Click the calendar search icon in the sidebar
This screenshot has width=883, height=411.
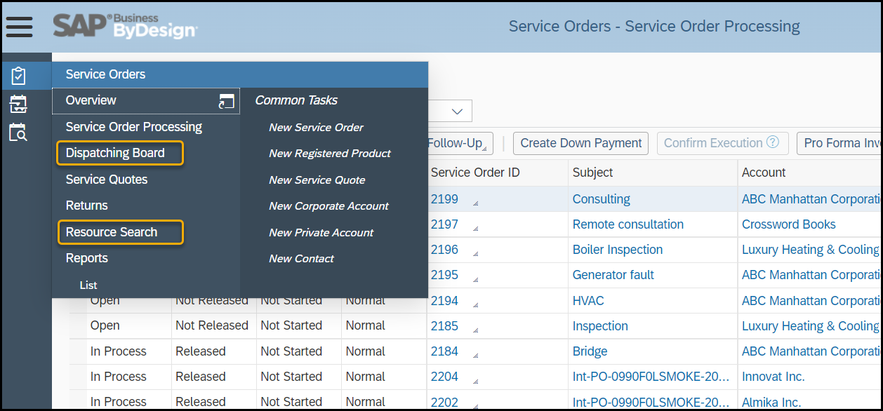tap(19, 133)
